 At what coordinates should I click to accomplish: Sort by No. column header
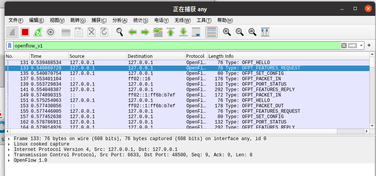17,56
